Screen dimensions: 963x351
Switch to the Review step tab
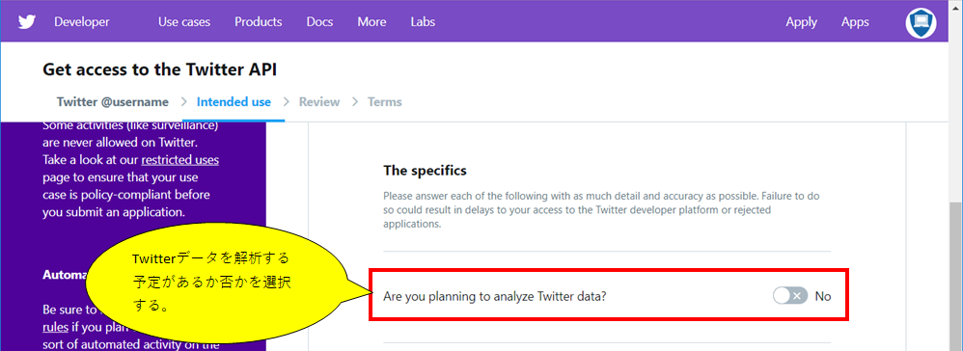click(319, 102)
